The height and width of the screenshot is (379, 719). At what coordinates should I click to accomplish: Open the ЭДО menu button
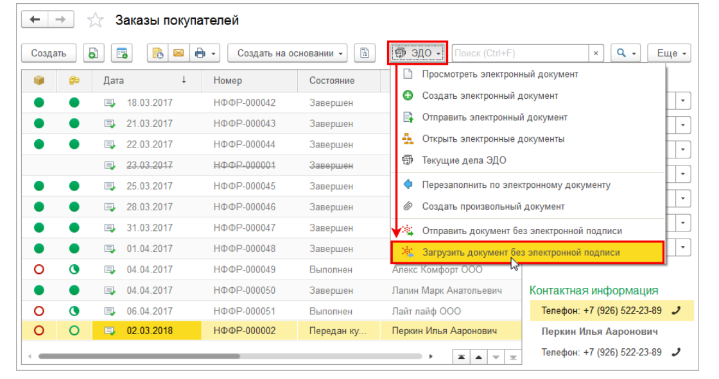[x=418, y=53]
